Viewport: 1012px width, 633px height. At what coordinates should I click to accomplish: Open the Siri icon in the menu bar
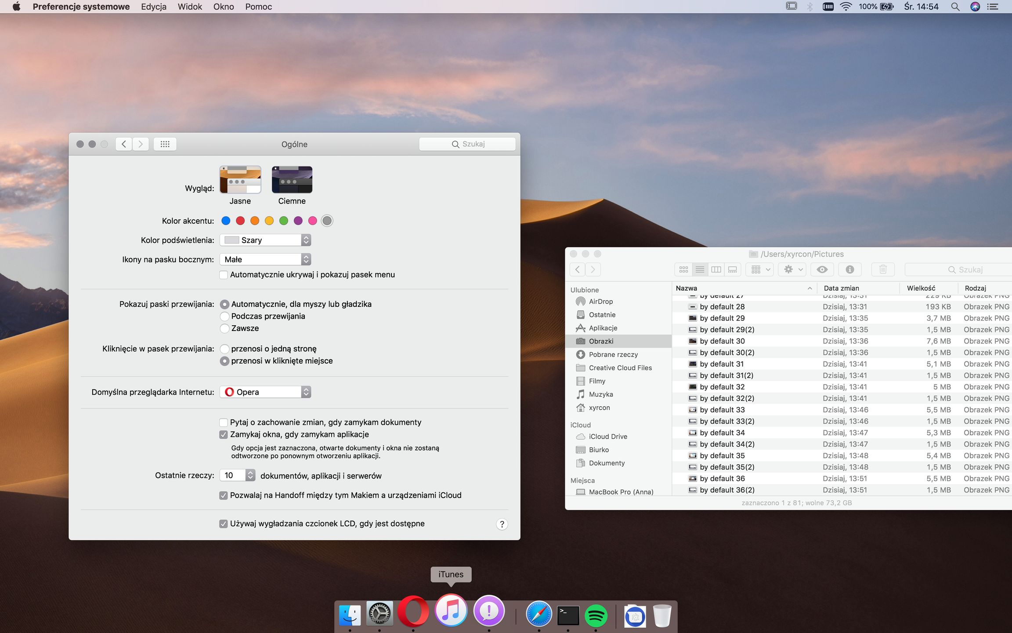975,7
